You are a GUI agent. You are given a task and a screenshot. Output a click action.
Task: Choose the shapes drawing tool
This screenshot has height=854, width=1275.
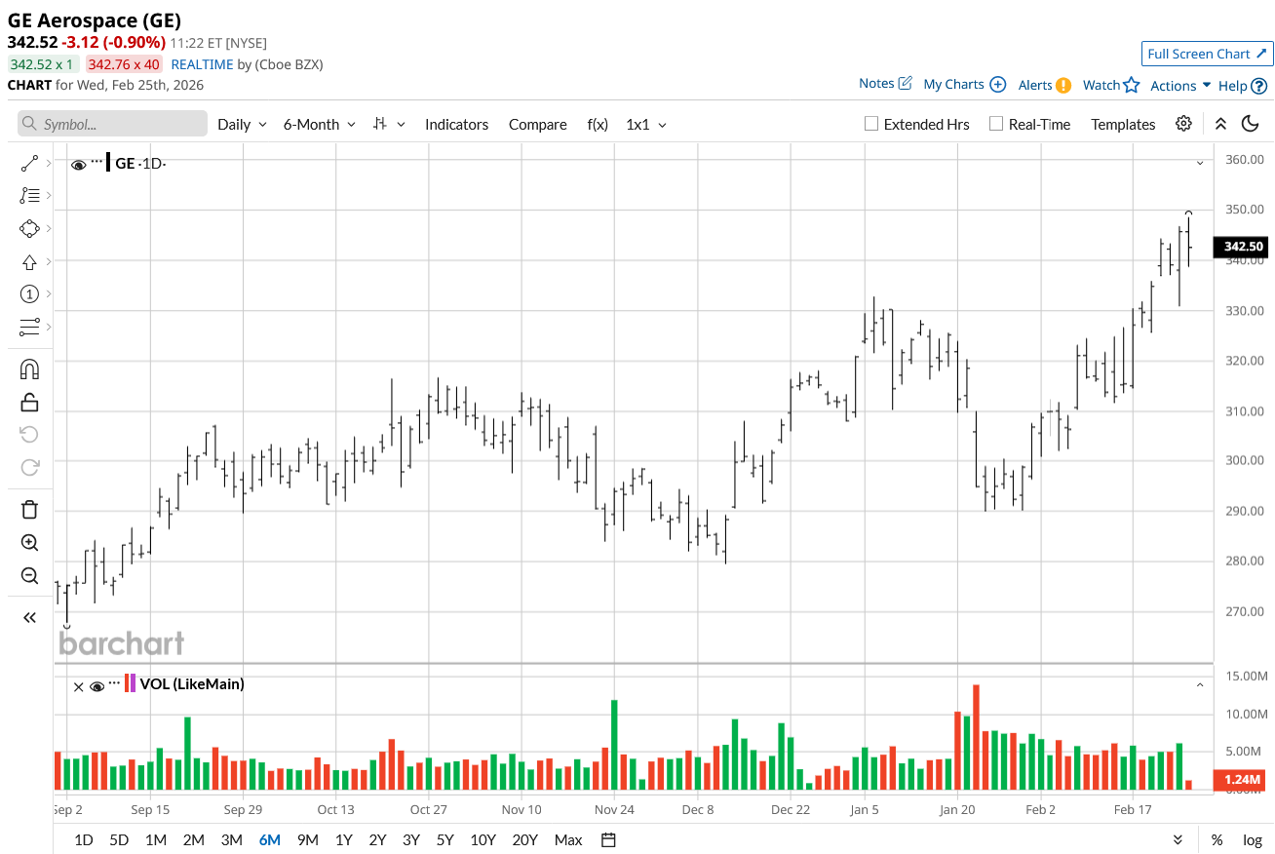click(29, 228)
